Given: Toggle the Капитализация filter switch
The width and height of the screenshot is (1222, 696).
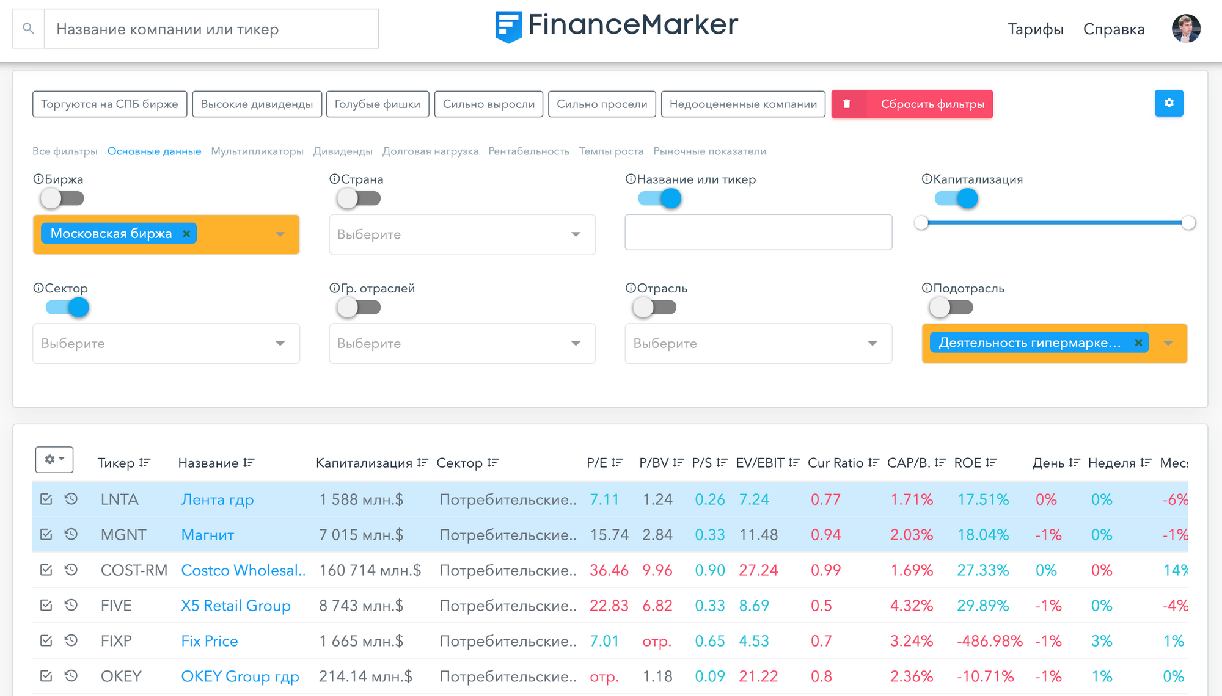Looking at the screenshot, I should (956, 198).
